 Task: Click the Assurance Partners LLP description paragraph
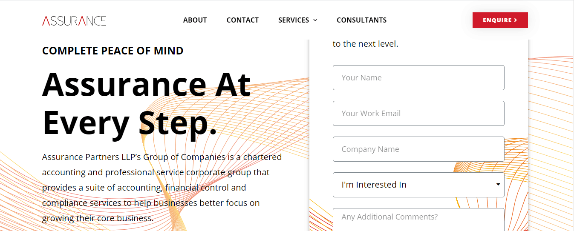click(x=162, y=188)
